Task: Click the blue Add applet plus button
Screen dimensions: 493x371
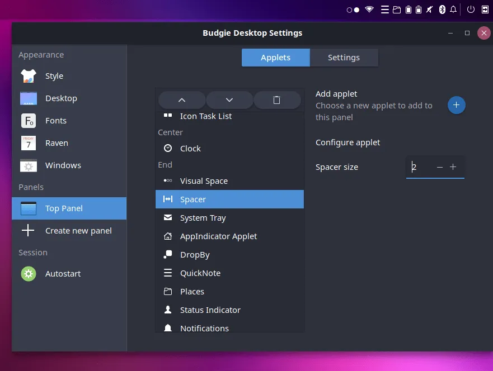Action: [x=457, y=105]
